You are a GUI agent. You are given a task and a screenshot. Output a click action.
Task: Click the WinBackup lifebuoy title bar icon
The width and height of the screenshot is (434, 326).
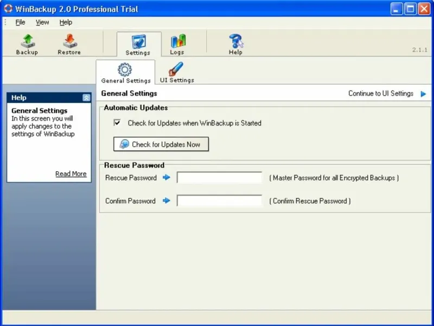coord(8,9)
